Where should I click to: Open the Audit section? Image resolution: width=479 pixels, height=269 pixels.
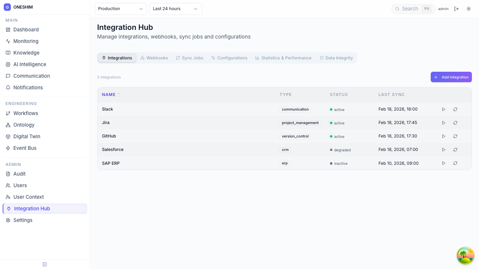coord(20,174)
